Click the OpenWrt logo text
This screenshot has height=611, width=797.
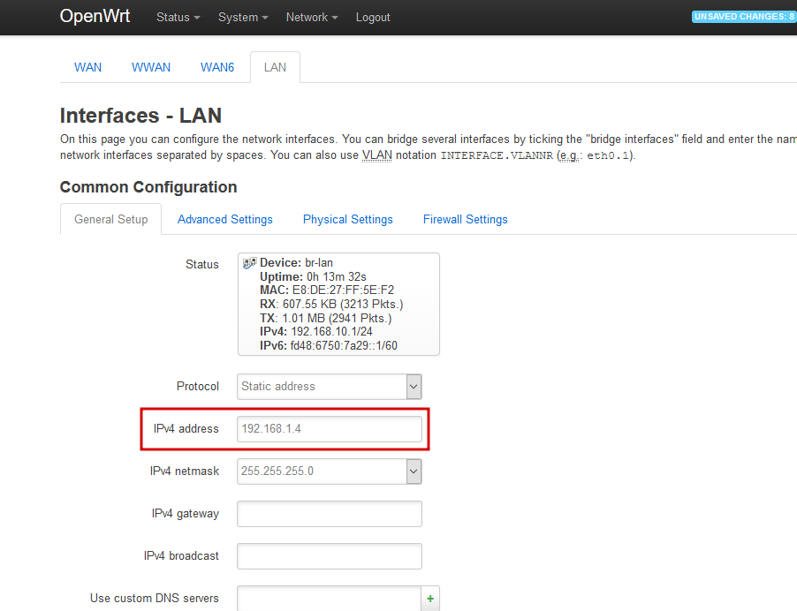(95, 16)
